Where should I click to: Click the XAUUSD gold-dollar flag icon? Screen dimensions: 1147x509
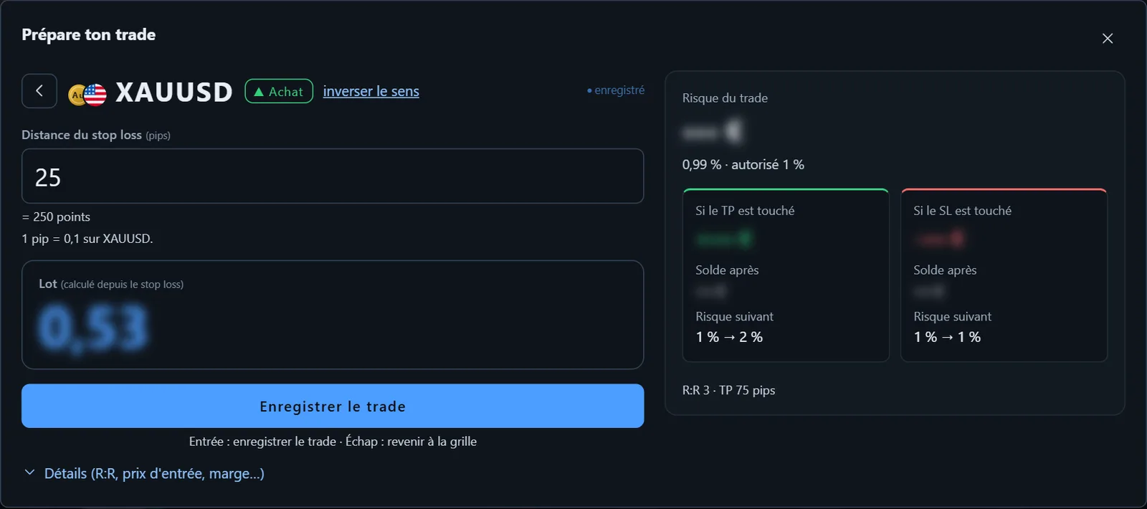click(87, 94)
